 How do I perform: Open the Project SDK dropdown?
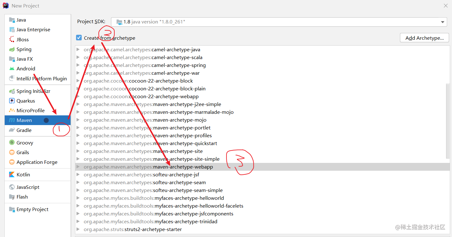pyautogui.click(x=279, y=22)
